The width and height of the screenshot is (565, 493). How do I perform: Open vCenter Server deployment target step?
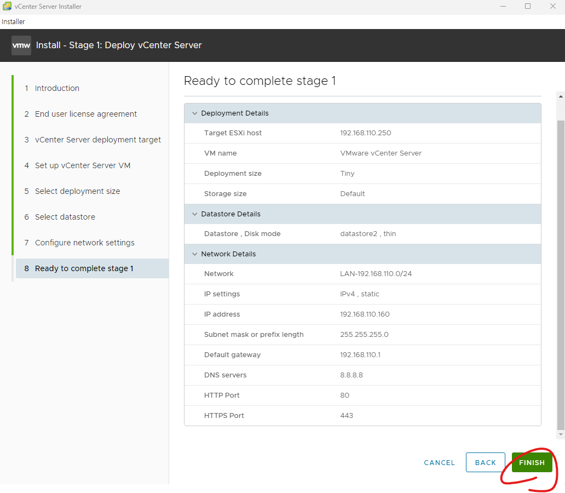click(97, 140)
